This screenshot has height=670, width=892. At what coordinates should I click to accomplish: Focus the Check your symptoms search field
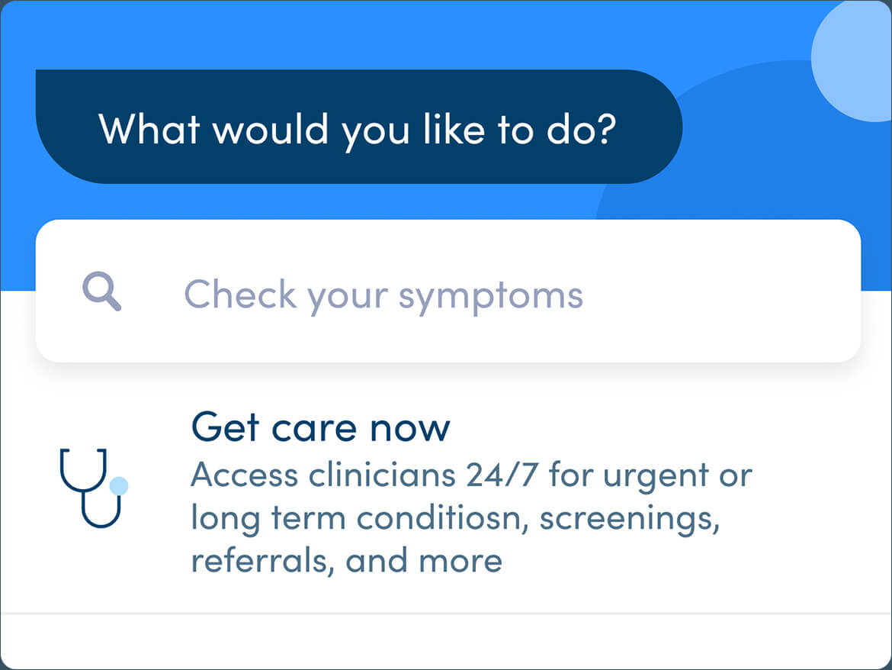pos(448,291)
